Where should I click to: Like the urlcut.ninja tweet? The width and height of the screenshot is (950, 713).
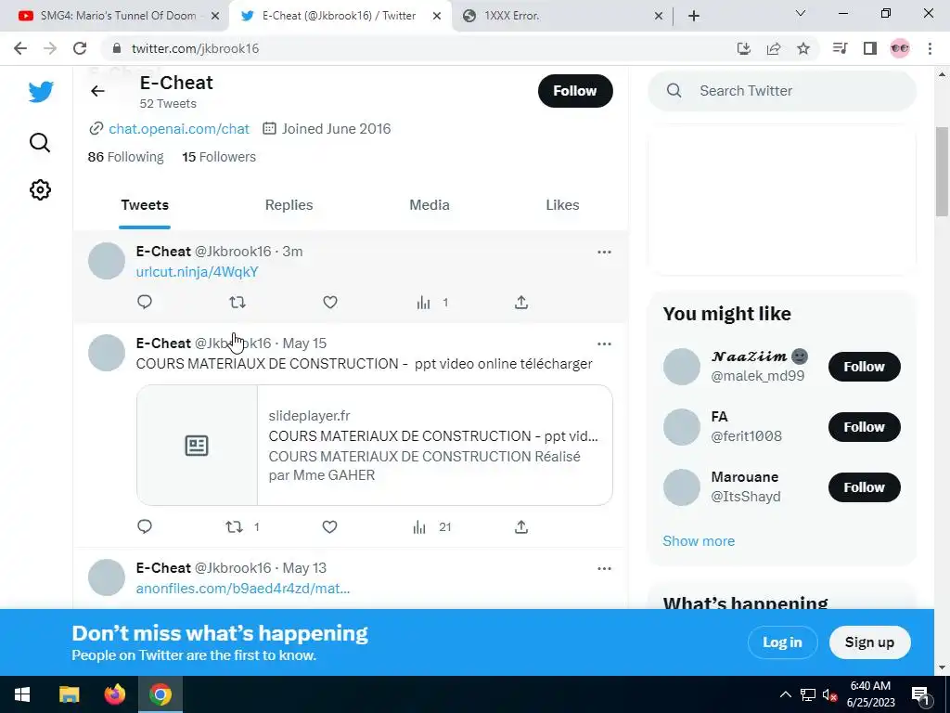pyautogui.click(x=329, y=302)
